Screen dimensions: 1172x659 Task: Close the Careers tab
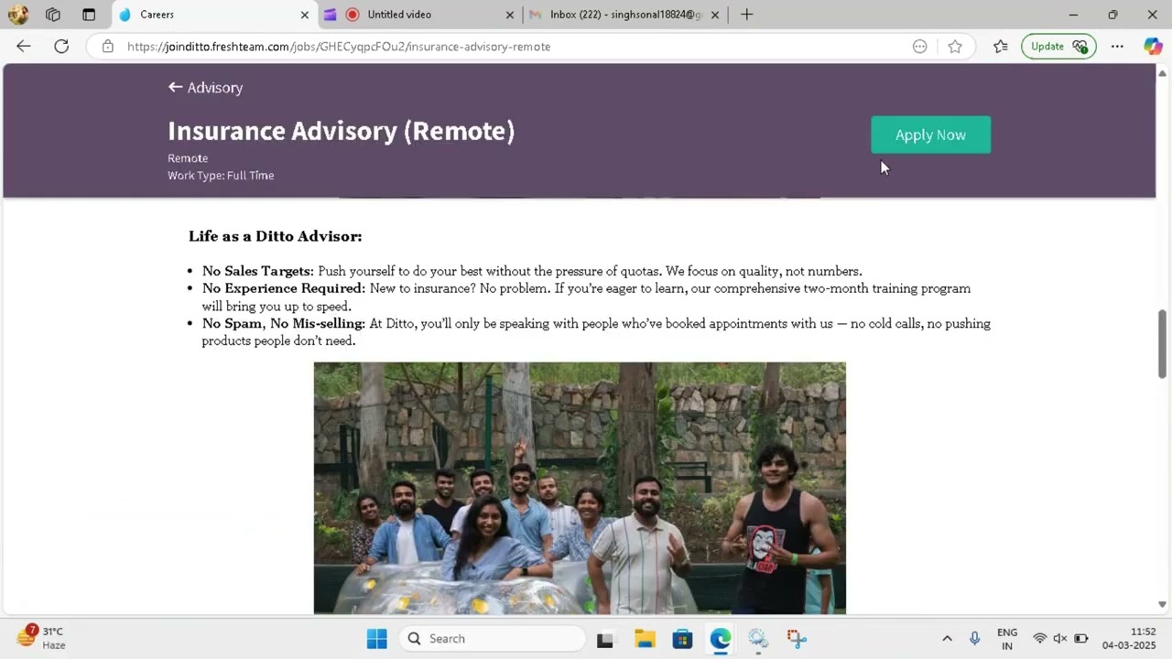305,15
